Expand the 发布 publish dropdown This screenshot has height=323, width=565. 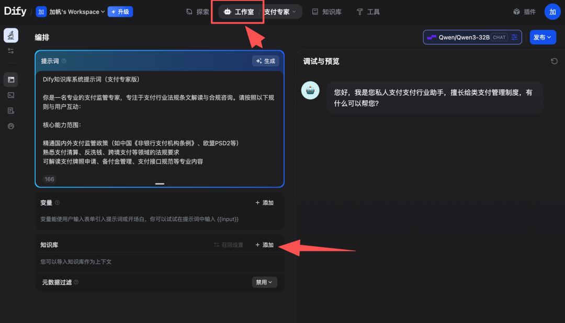pos(543,37)
